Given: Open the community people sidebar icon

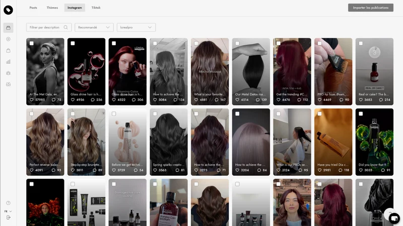Looking at the screenshot, I should (8, 73).
